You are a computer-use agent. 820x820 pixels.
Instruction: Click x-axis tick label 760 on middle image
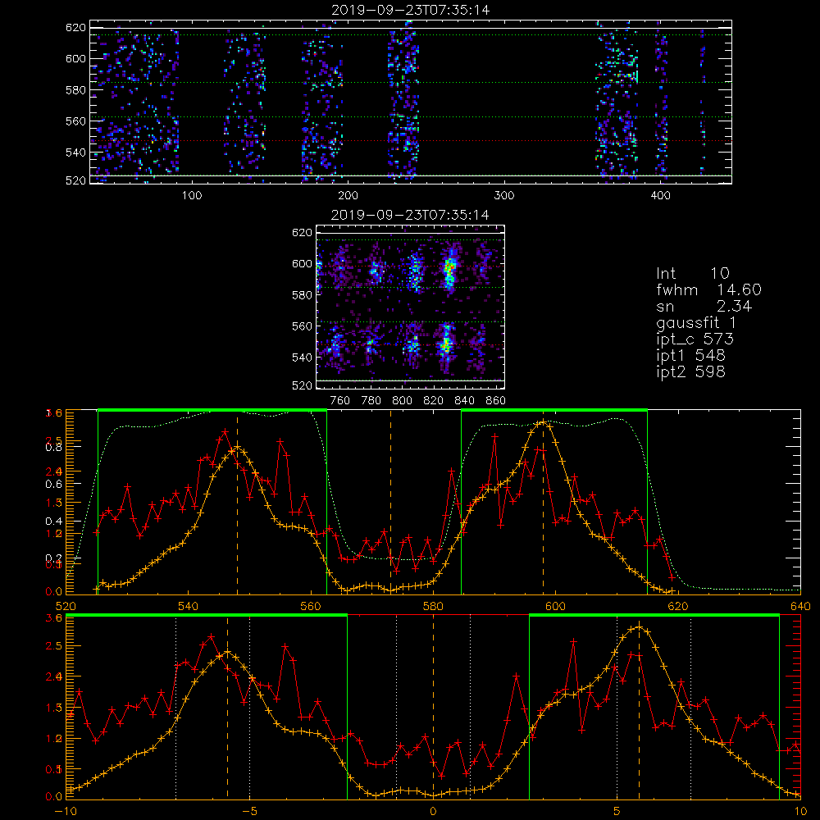[x=340, y=401]
